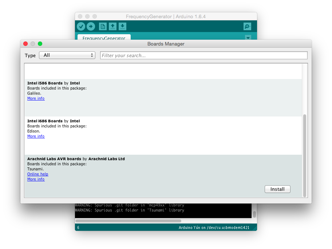
Task: Click the Arduino console vertical scrollbar thumb
Action: click(x=254, y=214)
